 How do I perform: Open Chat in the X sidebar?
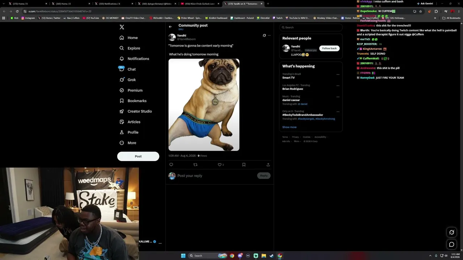127,69
